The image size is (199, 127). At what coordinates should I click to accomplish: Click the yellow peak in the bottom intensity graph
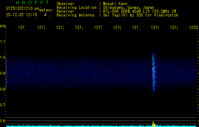(153, 124)
